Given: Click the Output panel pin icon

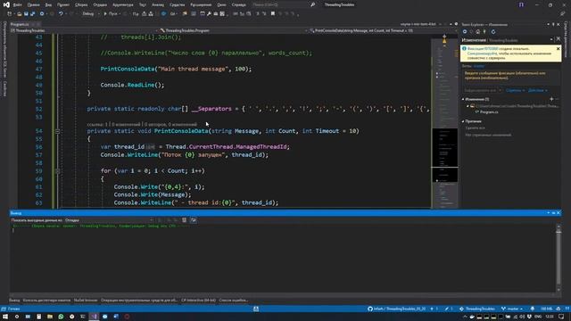Looking at the screenshot, I should (x=553, y=213).
